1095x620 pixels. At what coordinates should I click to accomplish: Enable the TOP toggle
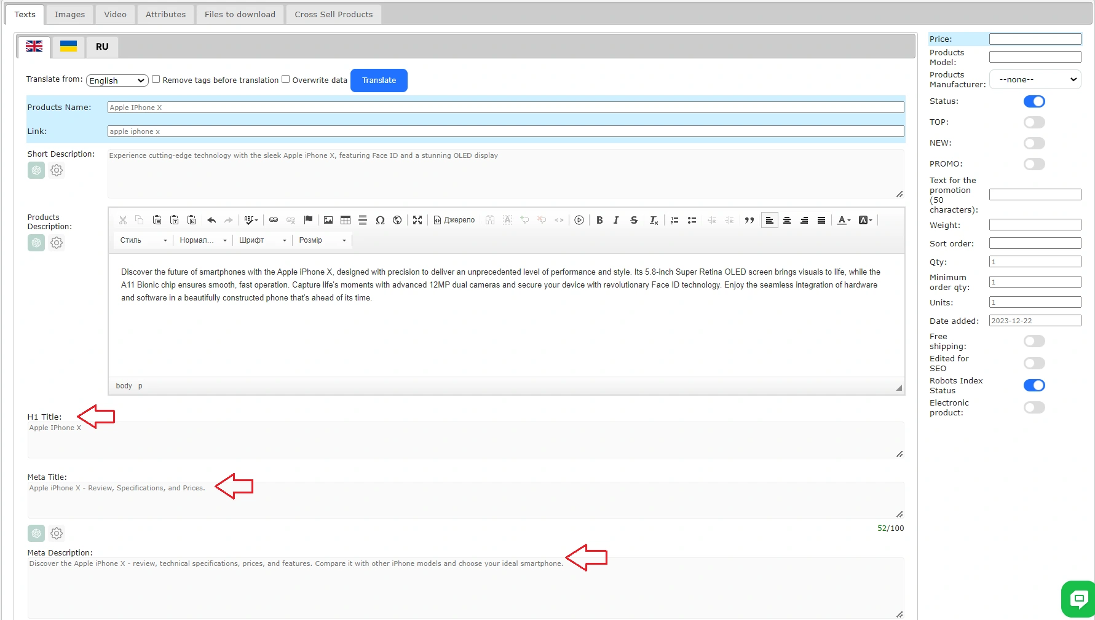1034,122
